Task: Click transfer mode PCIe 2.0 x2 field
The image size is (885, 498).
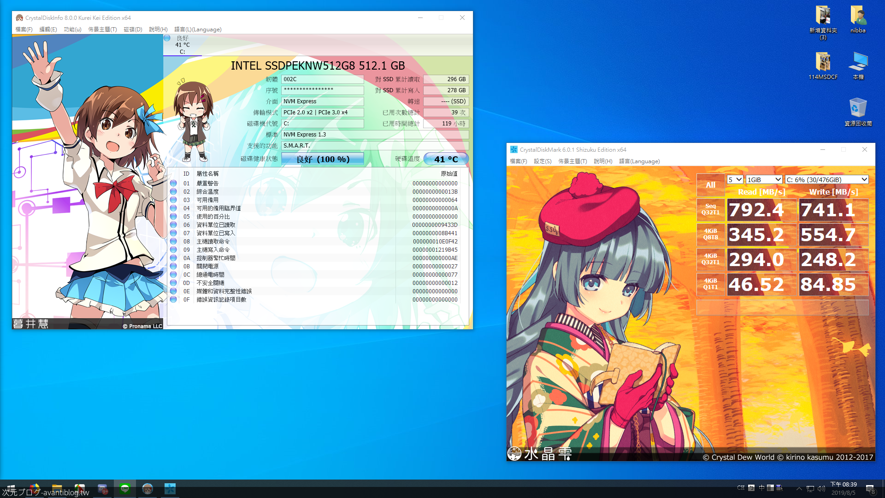Action: (x=323, y=113)
